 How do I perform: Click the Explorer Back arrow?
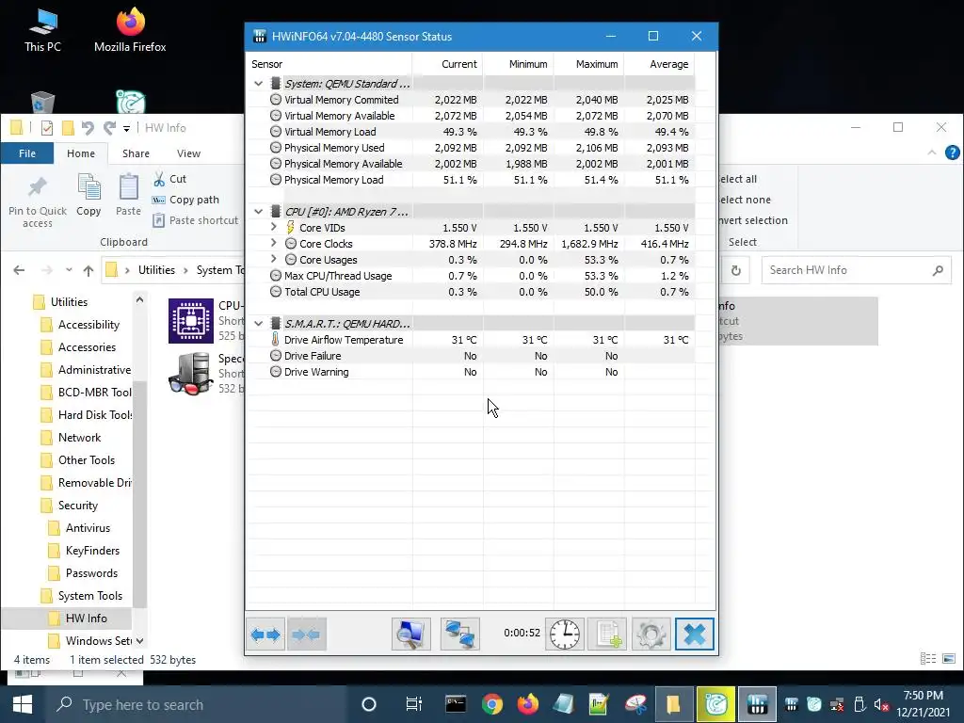19,270
